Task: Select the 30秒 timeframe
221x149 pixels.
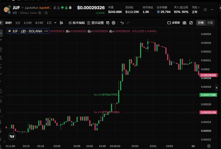Action: pos(8,23)
